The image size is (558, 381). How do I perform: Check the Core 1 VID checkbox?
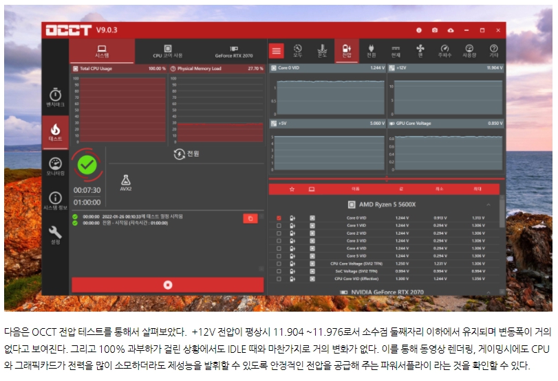coord(279,225)
